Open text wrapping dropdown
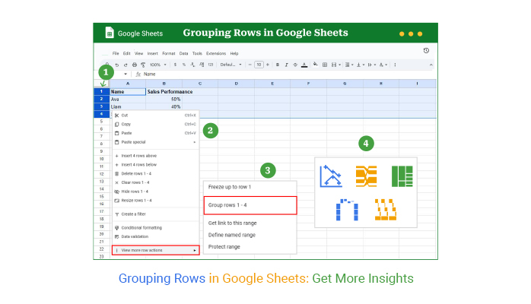The height and width of the screenshot is (304, 531). click(371, 65)
